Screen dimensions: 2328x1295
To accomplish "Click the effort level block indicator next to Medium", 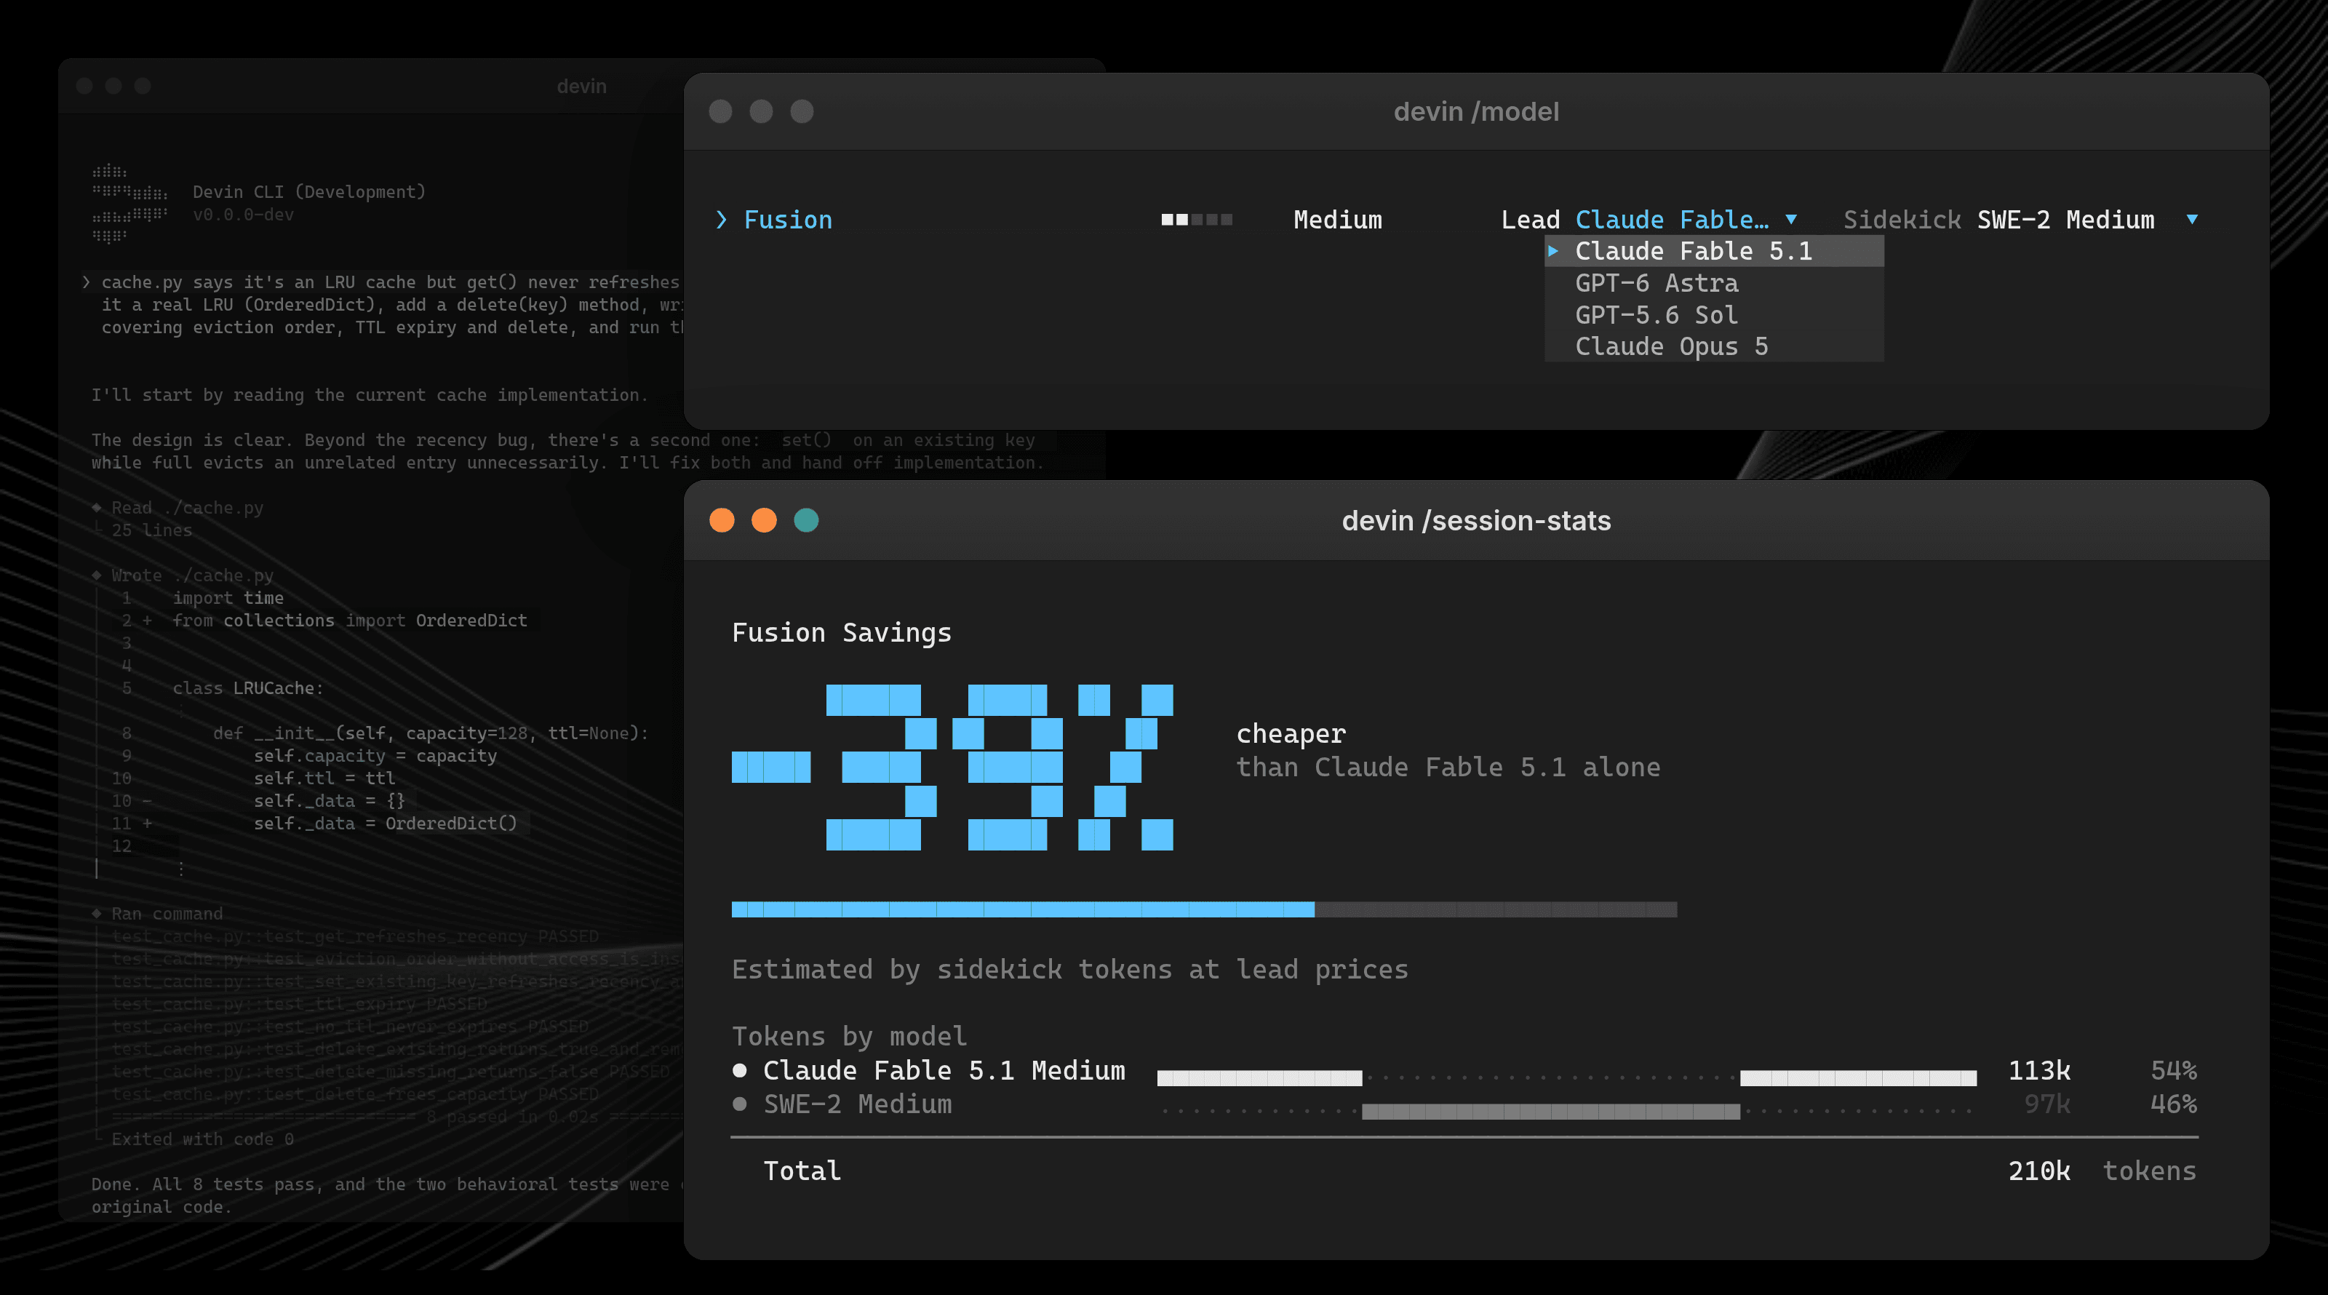I will pyautogui.click(x=1197, y=220).
